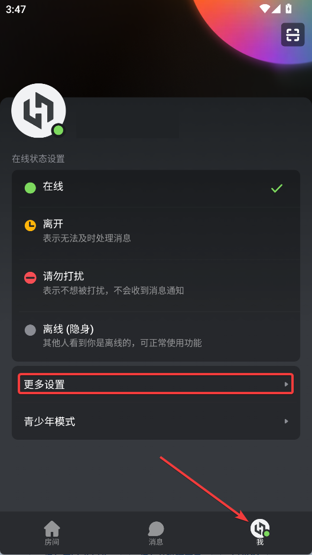Switch to the 房间 rooms tab
312x555 pixels.
click(x=51, y=533)
